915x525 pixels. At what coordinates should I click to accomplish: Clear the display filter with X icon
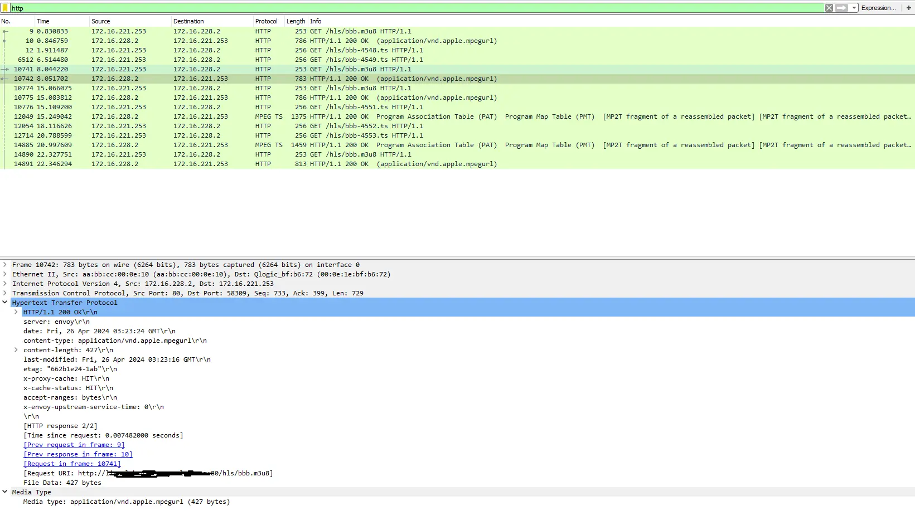point(829,8)
